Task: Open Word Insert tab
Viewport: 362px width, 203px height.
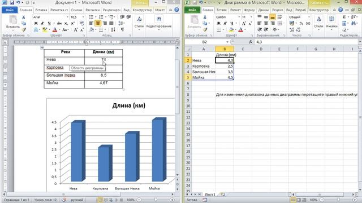Action: coord(41,10)
